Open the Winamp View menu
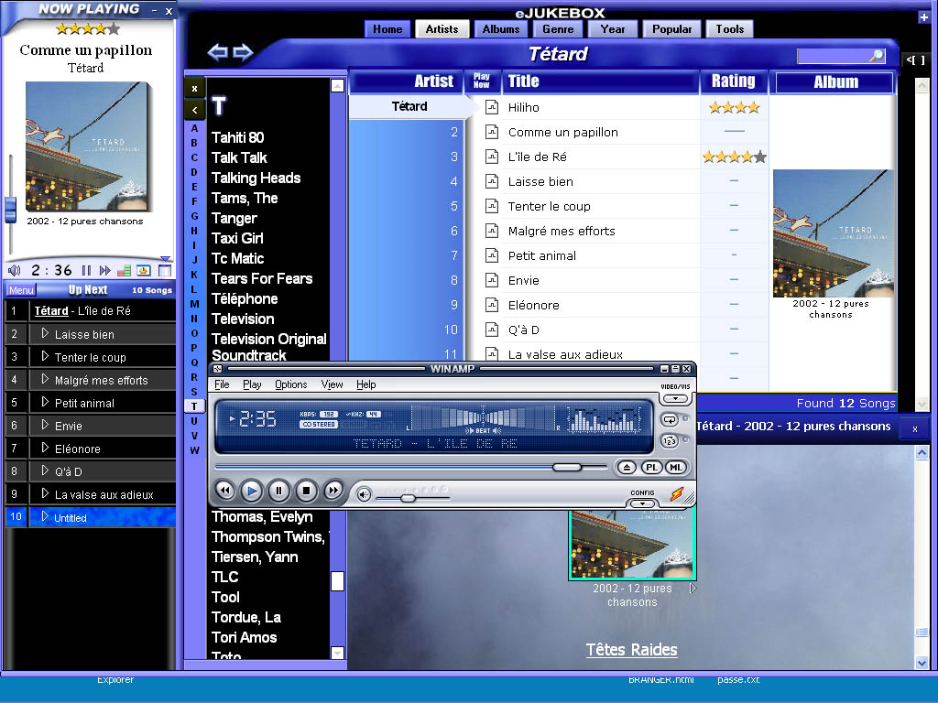 tap(332, 384)
